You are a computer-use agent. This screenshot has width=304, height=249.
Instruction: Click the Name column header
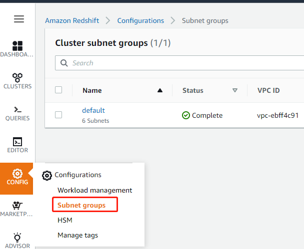[92, 90]
